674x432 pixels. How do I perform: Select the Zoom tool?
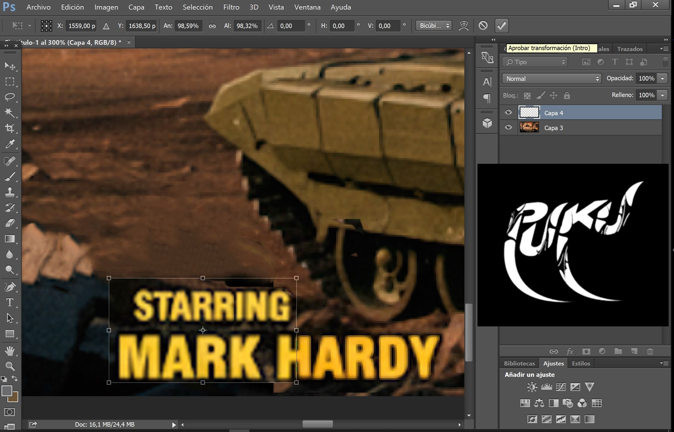tap(10, 366)
